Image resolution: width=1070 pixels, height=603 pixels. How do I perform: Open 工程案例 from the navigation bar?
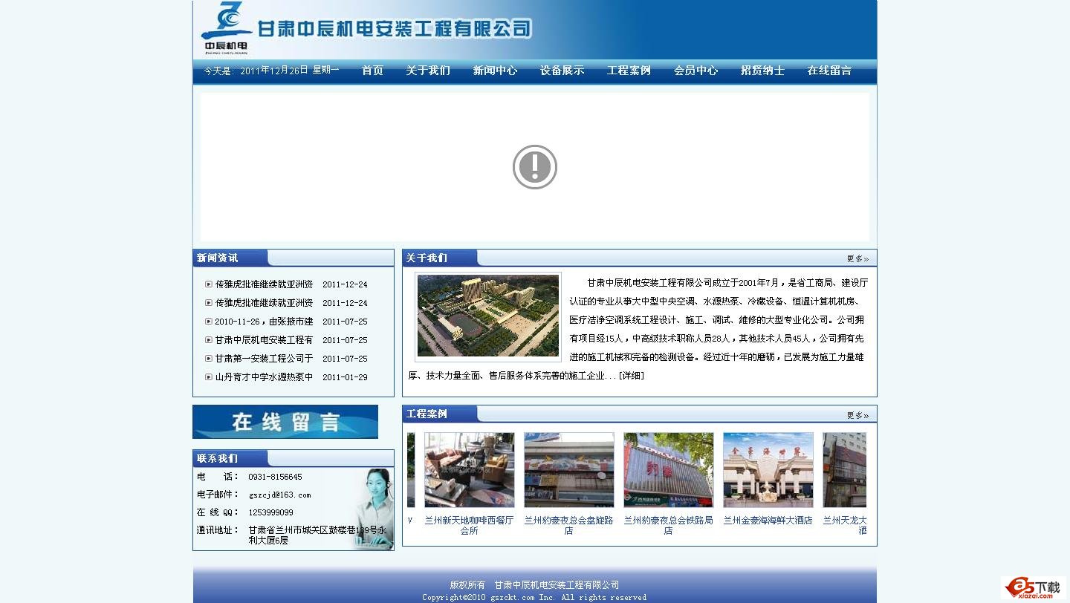coord(629,71)
